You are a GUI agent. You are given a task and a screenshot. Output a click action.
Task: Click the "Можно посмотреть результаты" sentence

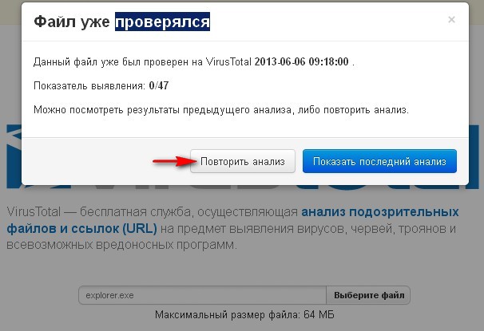(221, 110)
